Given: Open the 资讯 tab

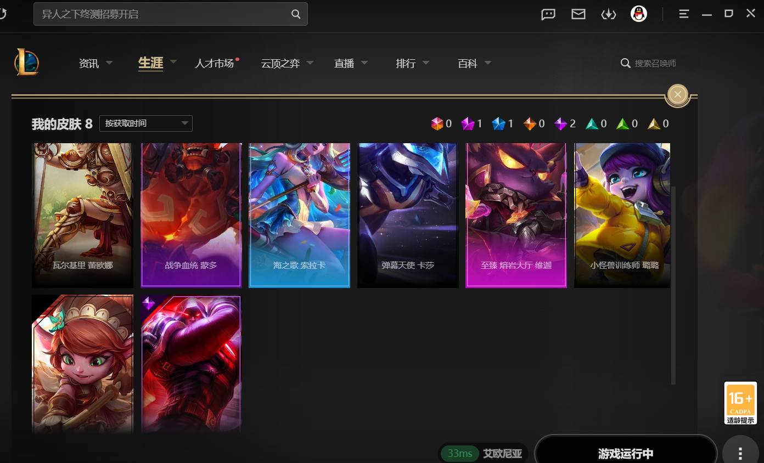Looking at the screenshot, I should coord(89,63).
